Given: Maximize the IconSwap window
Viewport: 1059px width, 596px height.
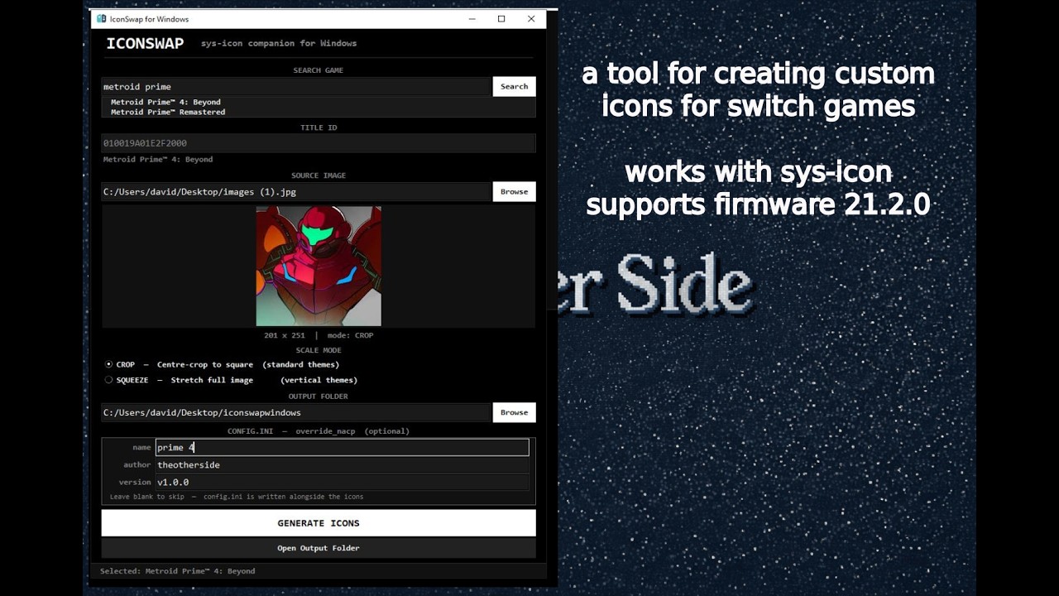Looking at the screenshot, I should [501, 19].
